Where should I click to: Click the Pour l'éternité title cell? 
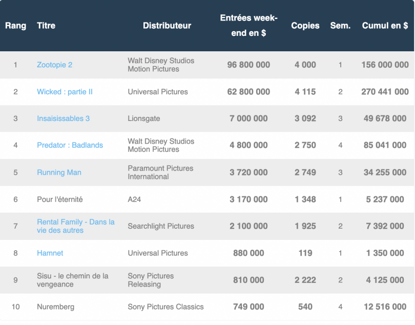(x=59, y=199)
